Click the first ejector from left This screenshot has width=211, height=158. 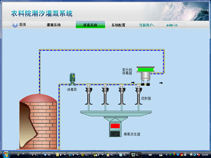[89, 95]
